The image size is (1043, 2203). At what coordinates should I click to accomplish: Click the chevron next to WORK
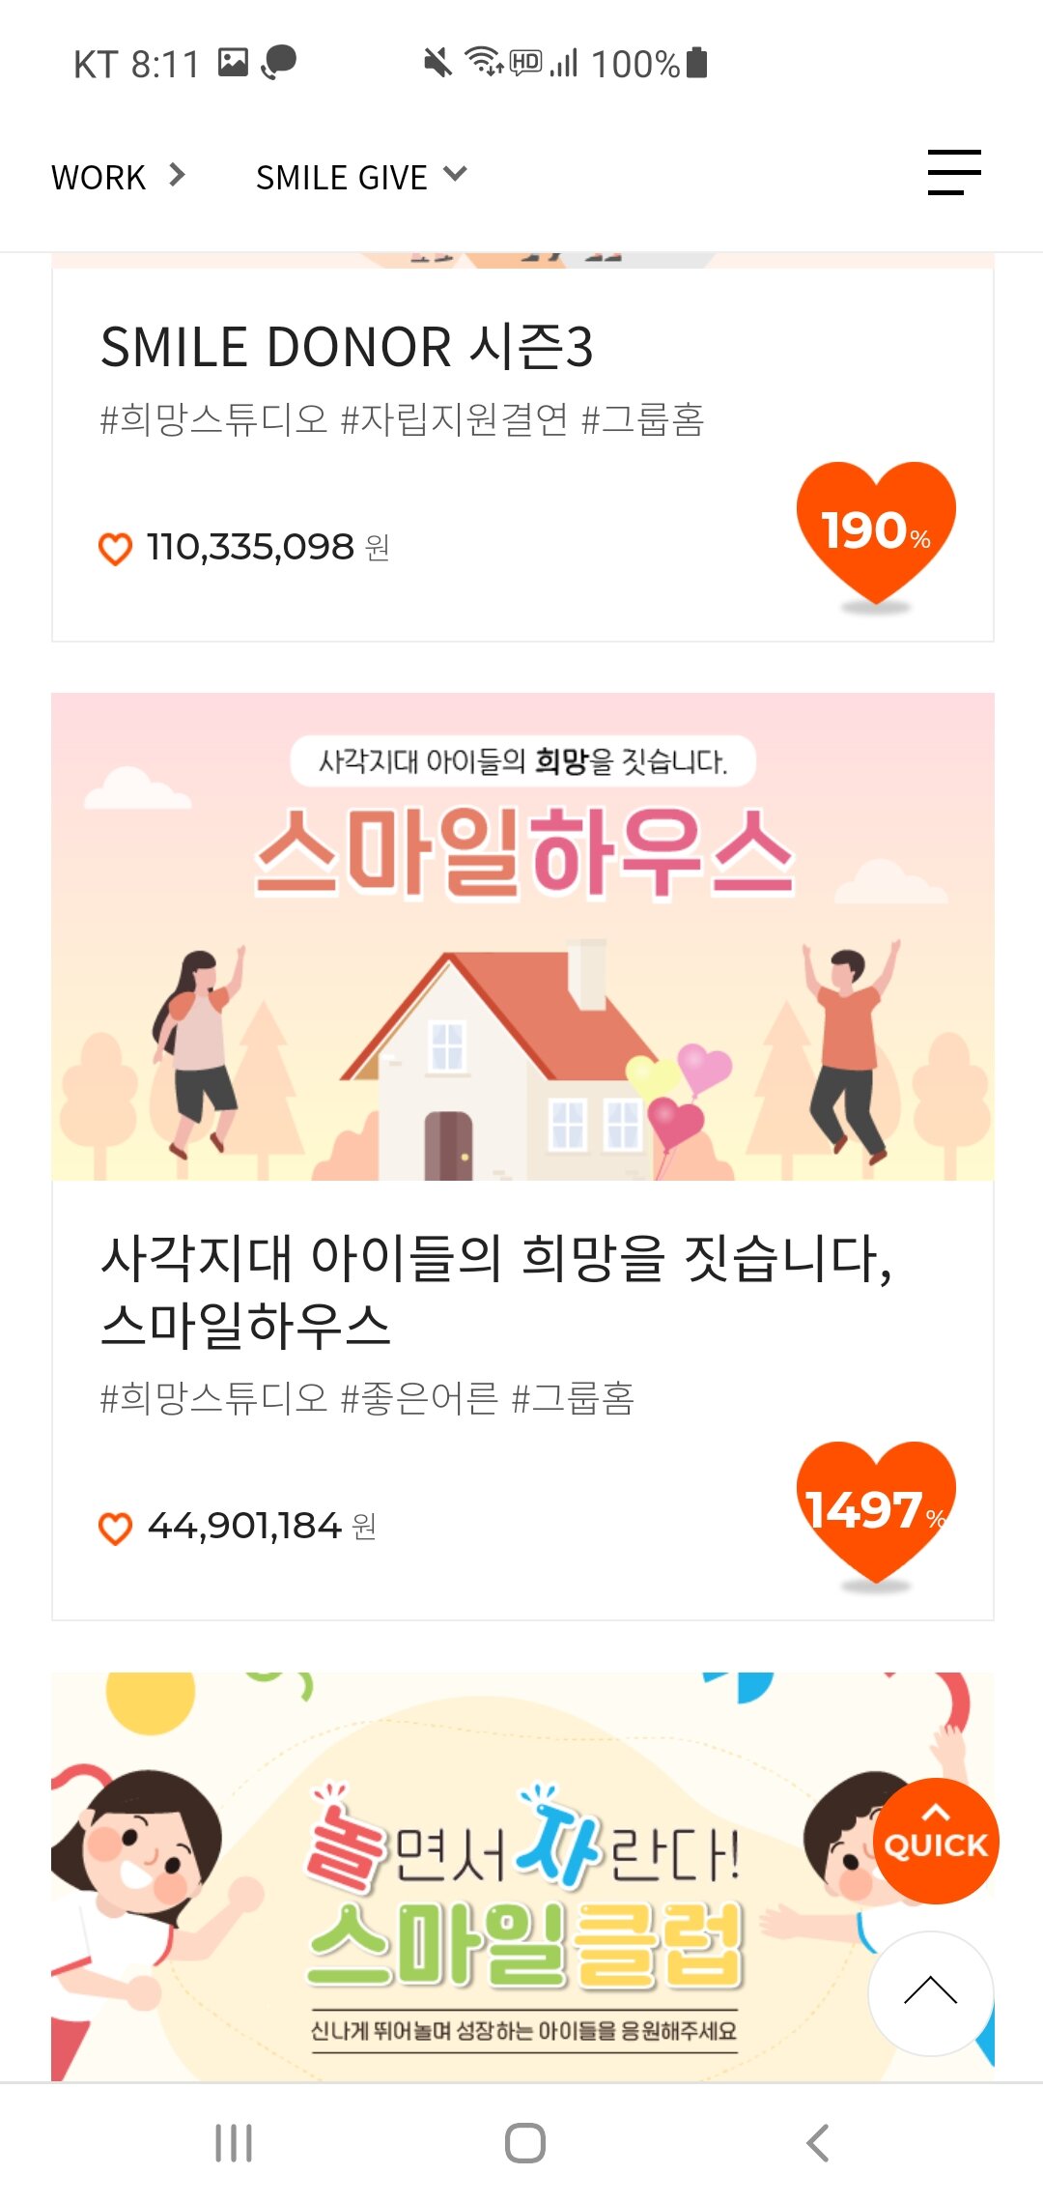tap(177, 175)
